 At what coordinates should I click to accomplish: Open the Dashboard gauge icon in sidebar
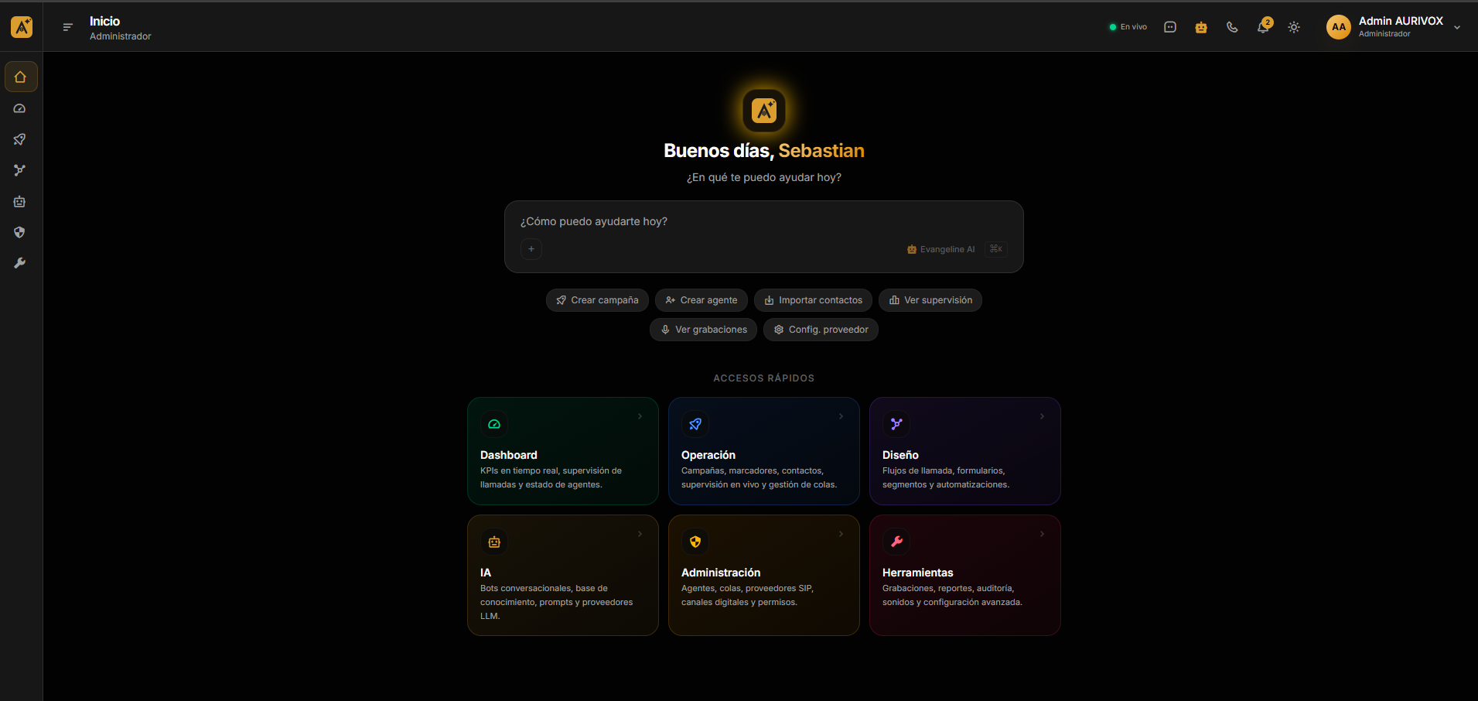[x=20, y=108]
